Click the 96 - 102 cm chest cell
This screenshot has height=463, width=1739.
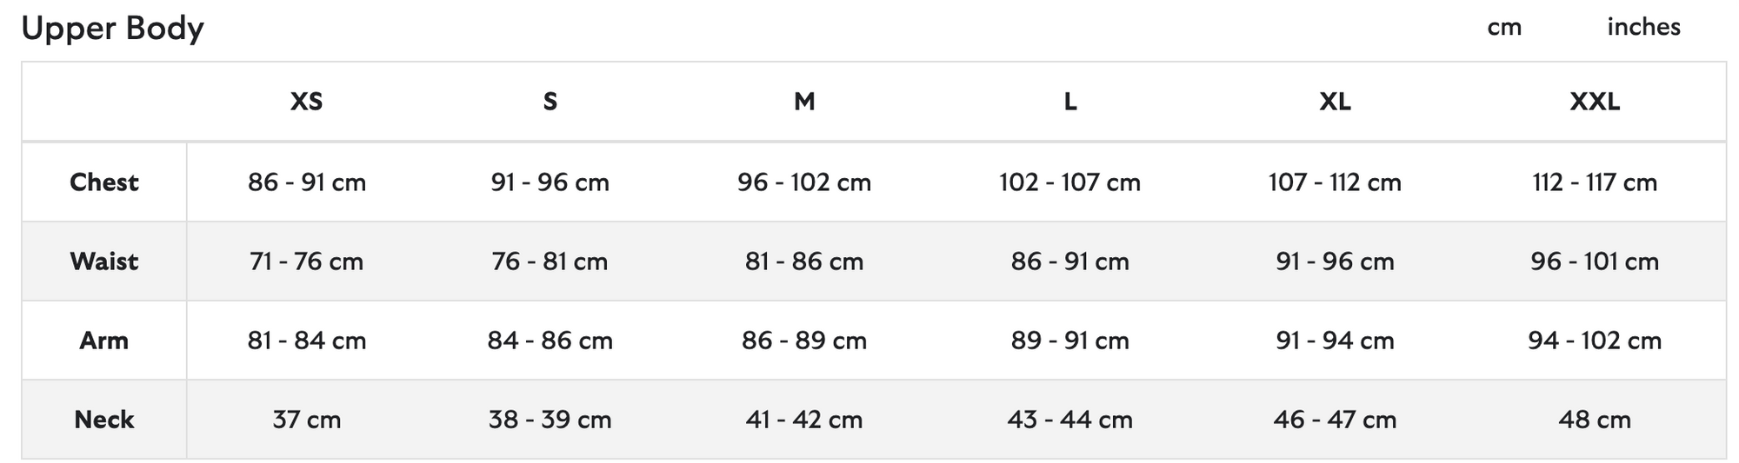click(804, 182)
